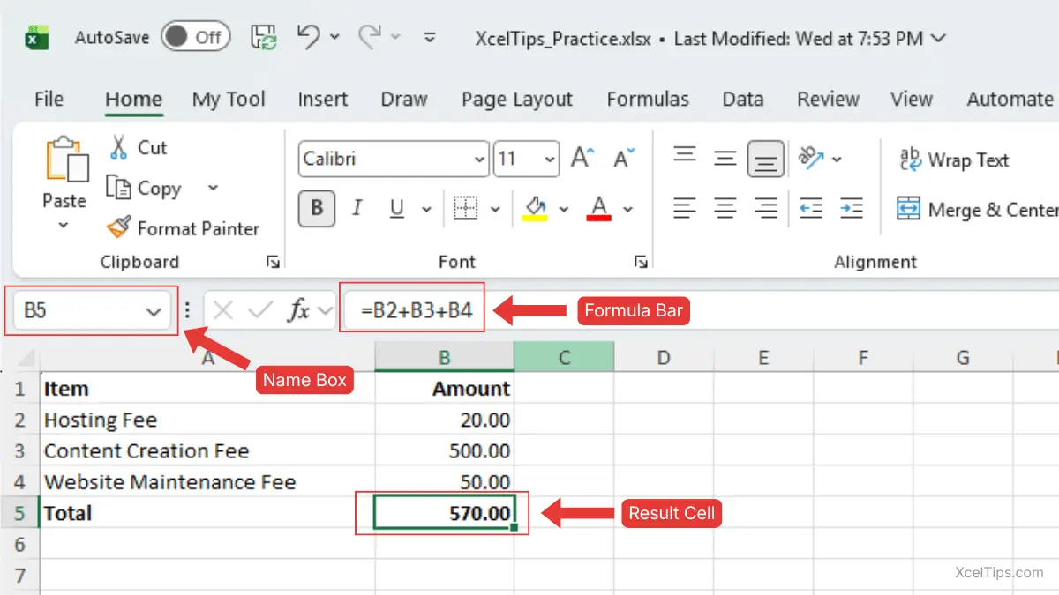Click the Merge & Center icon
Viewport: 1059px width, 595px height.
908,209
